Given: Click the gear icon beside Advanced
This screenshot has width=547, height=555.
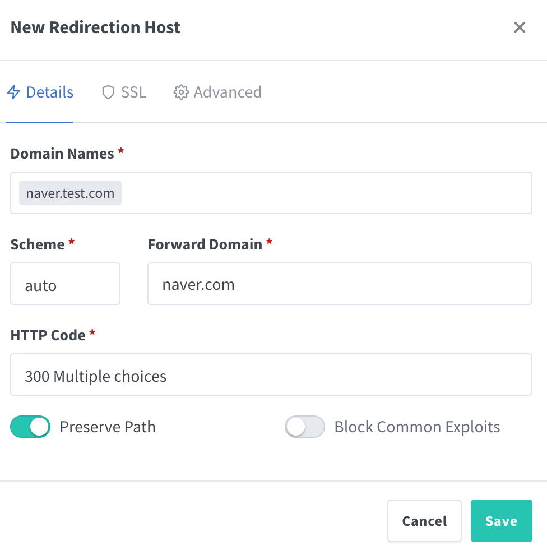Looking at the screenshot, I should [x=180, y=92].
